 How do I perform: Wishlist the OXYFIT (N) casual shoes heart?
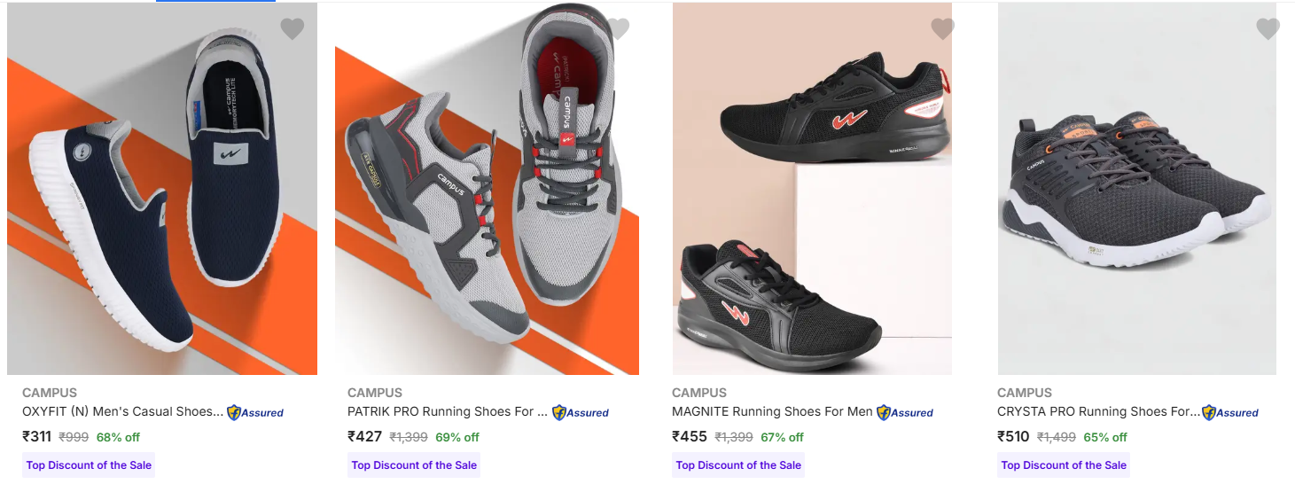pos(293,29)
